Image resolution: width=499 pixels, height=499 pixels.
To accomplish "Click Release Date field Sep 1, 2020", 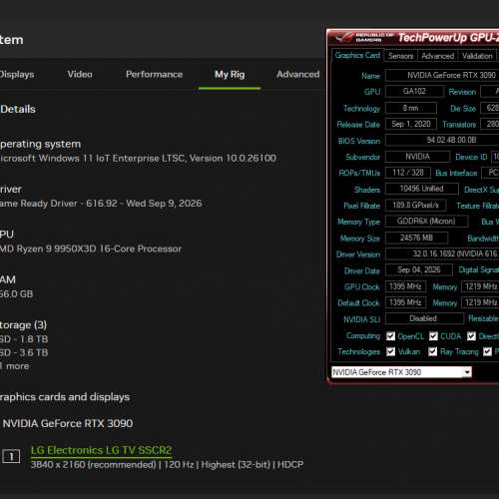I will coord(411,124).
